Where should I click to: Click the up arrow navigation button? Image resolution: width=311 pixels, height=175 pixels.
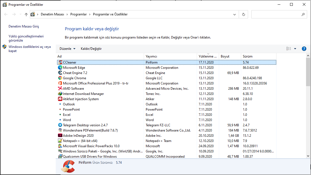click(x=26, y=14)
